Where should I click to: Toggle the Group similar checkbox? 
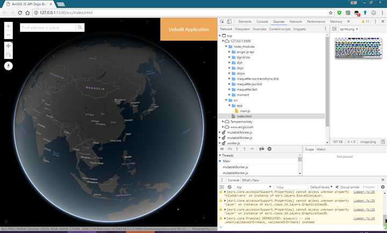pyautogui.click(x=337, y=187)
